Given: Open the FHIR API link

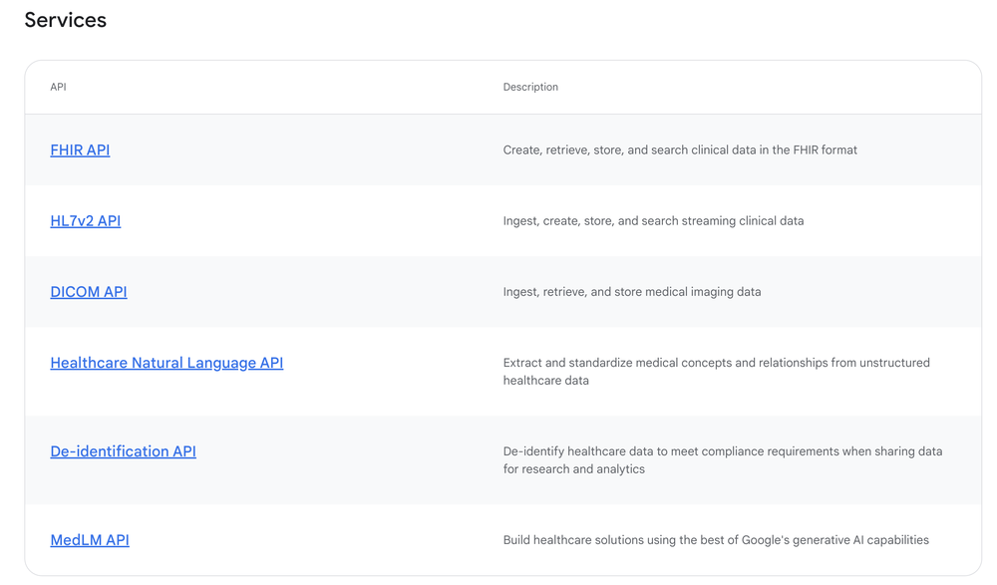Looking at the screenshot, I should [x=80, y=150].
